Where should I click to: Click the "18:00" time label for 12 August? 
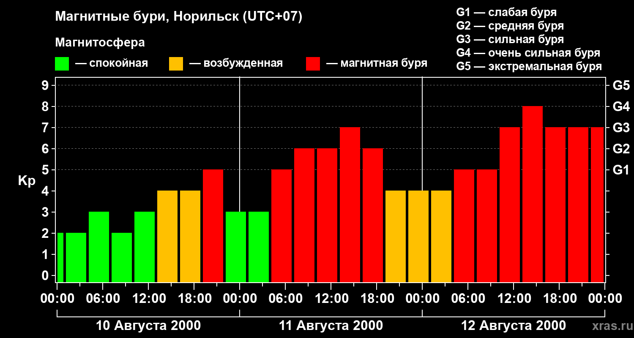coord(559,299)
